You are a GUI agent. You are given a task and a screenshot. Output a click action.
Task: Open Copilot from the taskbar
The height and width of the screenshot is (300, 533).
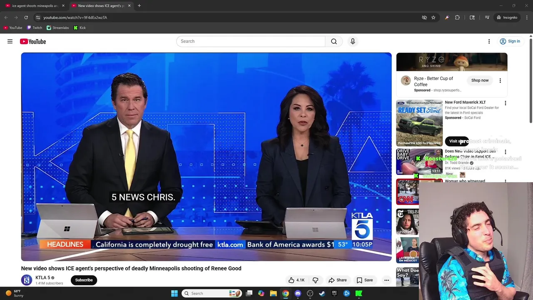(261, 293)
